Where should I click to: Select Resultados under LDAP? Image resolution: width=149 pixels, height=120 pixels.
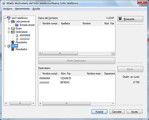[21, 49]
